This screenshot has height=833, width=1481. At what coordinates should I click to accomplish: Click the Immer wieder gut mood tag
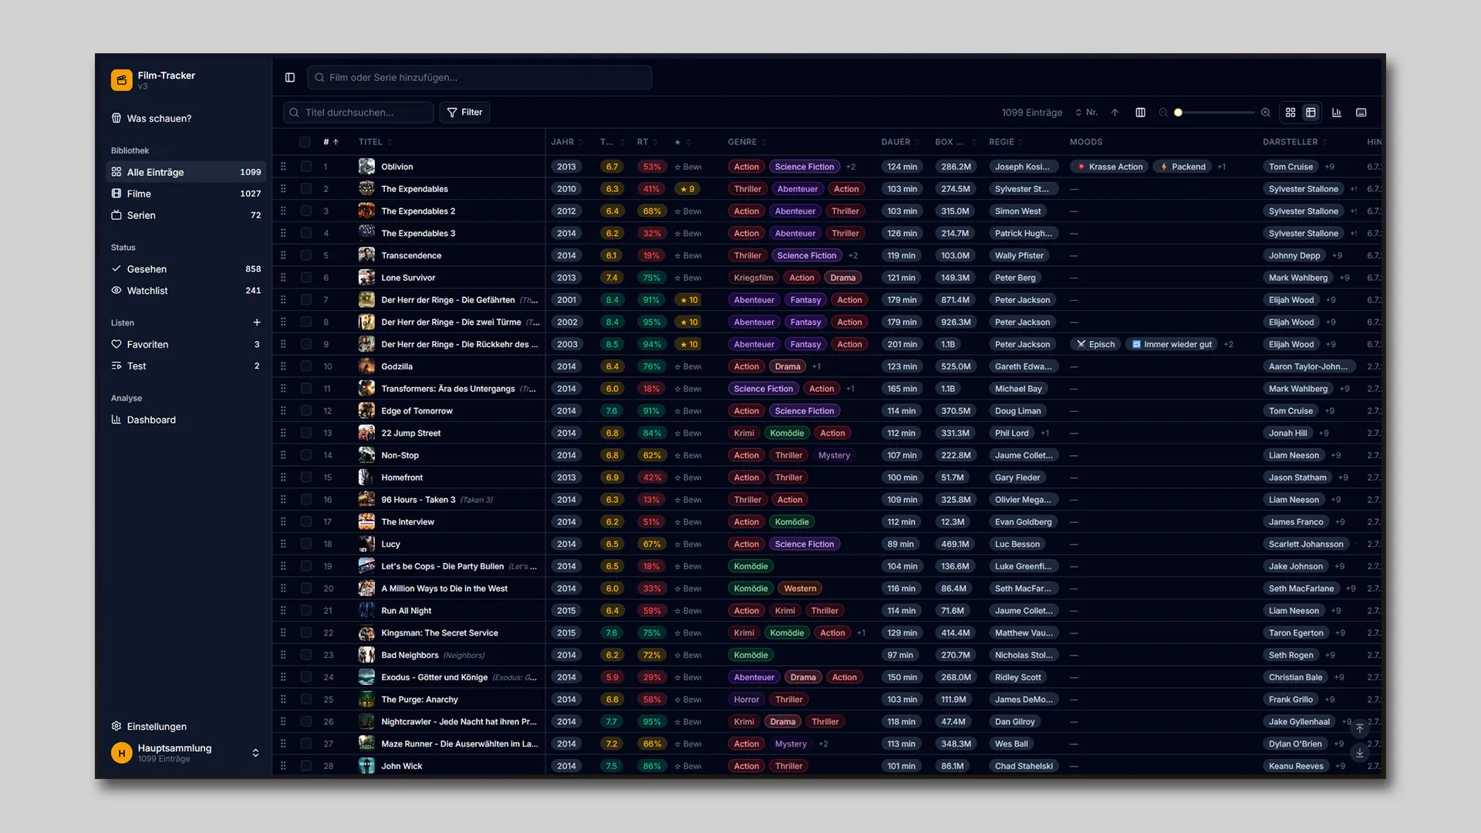pyautogui.click(x=1171, y=345)
